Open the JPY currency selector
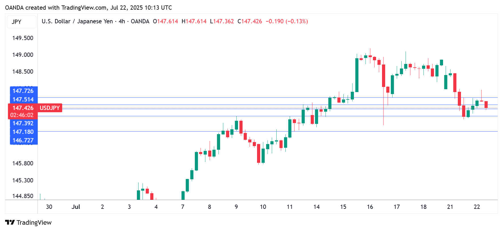This screenshot has height=231, width=503. (x=17, y=22)
